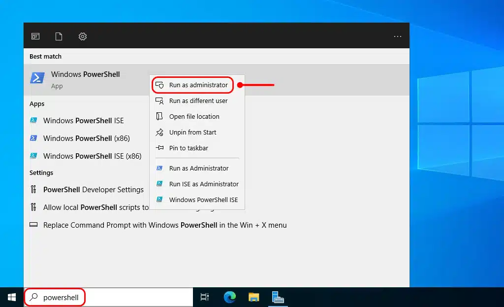The height and width of the screenshot is (307, 504).
Task: Open search options with the gear icon
Action: pos(82,36)
